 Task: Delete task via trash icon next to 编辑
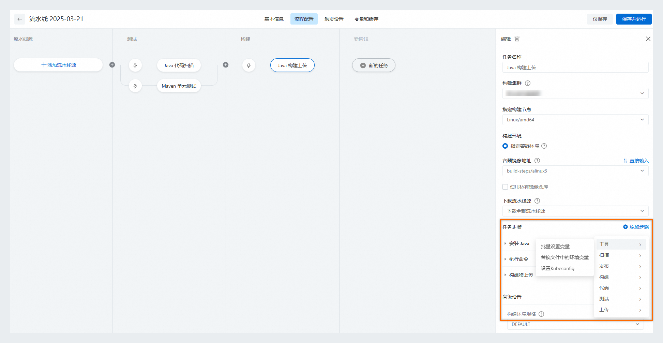pos(517,39)
